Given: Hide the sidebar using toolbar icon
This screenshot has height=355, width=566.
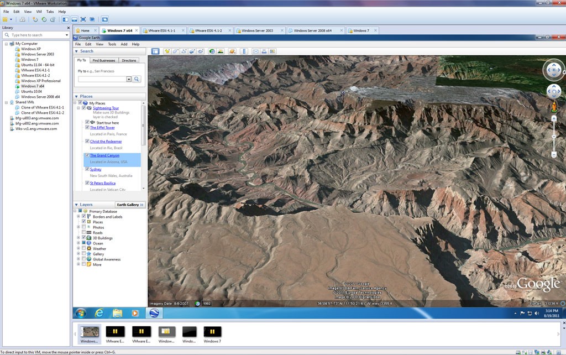Looking at the screenshot, I should pyautogui.click(x=155, y=51).
